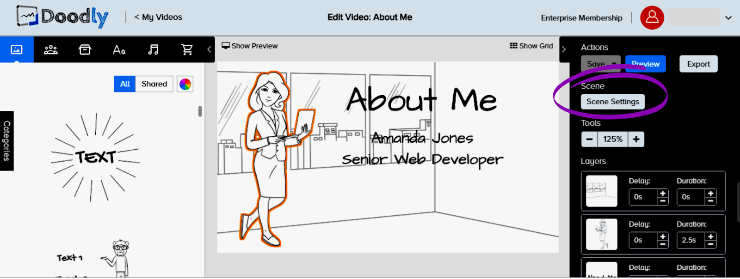The width and height of the screenshot is (740, 279).
Task: Open the shopping cart marketplace tab
Action: click(x=187, y=49)
